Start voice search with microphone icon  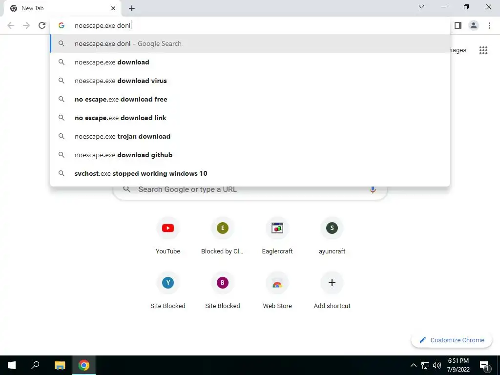[x=373, y=190]
